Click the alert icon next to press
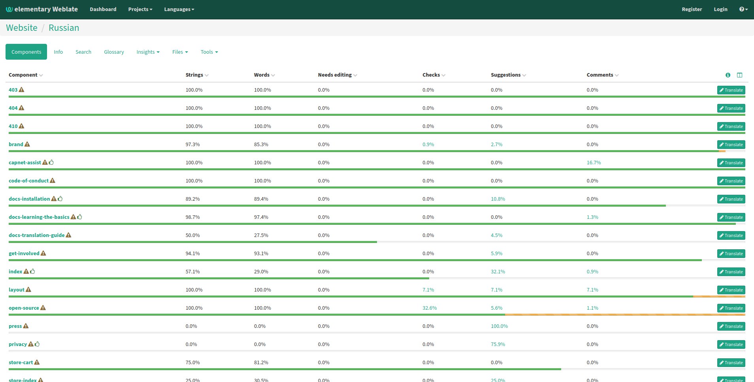The width and height of the screenshot is (754, 382). coord(26,326)
